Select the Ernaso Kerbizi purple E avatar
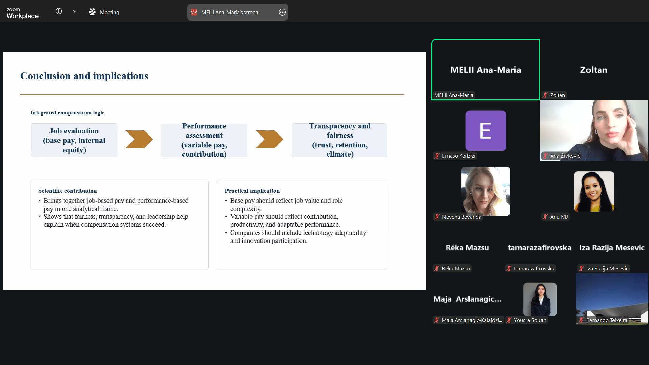The width and height of the screenshot is (649, 365). coord(486,130)
